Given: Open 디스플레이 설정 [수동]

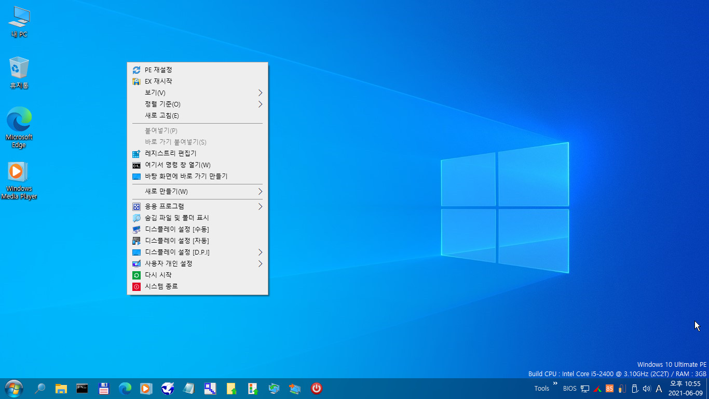Looking at the screenshot, I should 197,229.
